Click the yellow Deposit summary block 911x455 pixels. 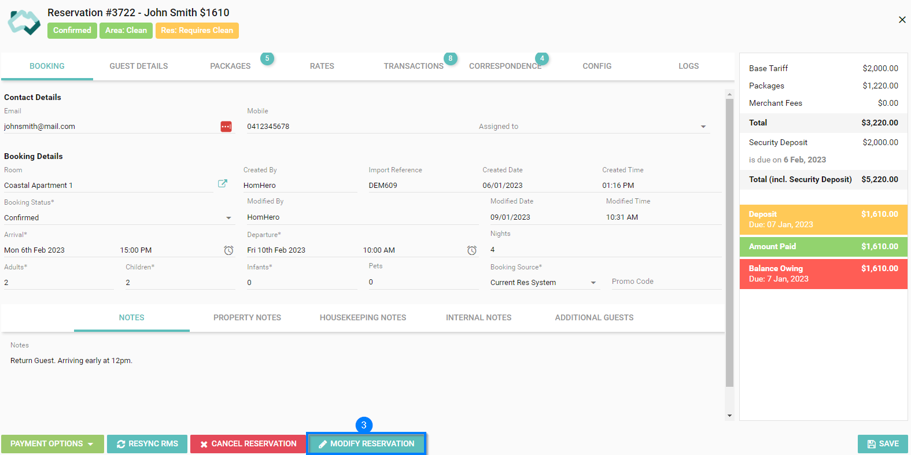(824, 219)
